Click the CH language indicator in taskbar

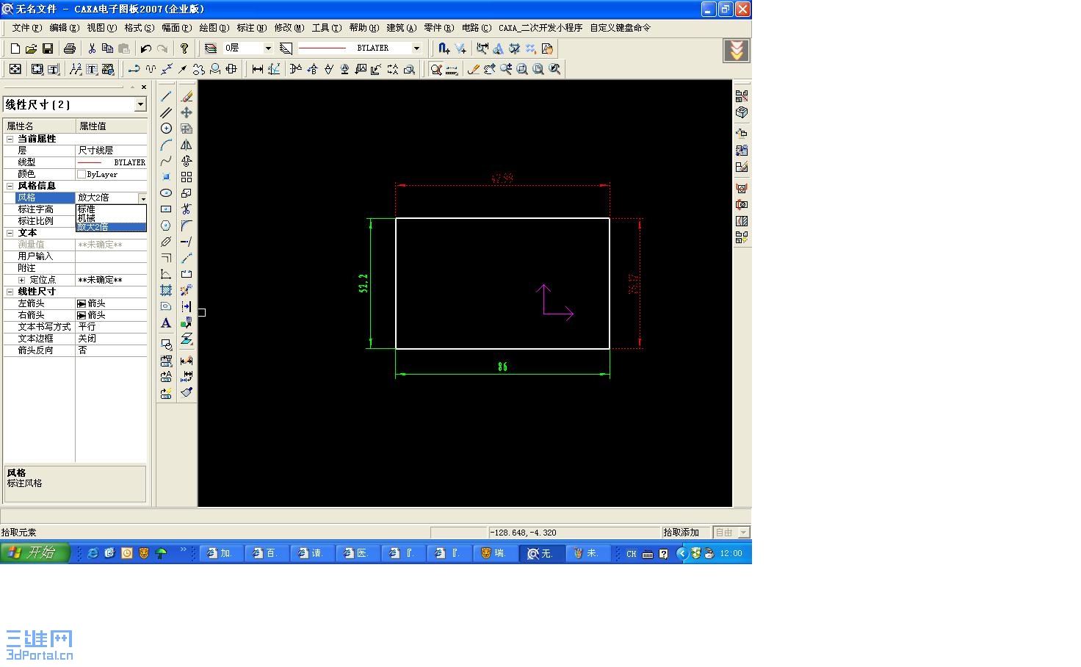coord(632,554)
